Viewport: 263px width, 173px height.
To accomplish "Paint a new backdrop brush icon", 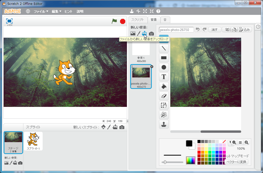I will tap(138, 34).
